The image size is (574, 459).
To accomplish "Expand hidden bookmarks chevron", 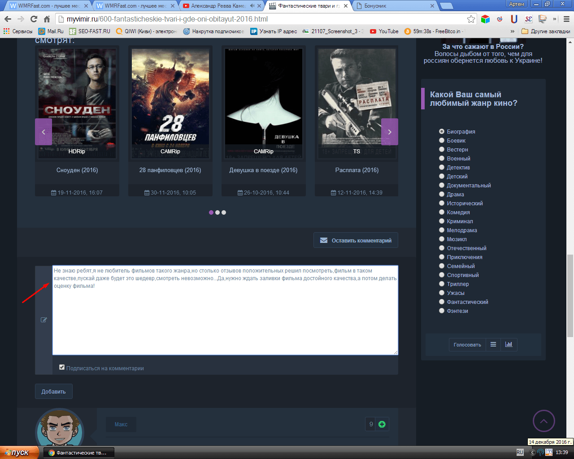I will [513, 31].
